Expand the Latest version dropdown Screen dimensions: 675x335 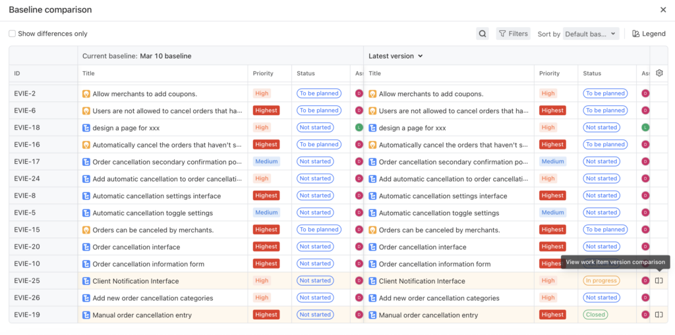(396, 56)
